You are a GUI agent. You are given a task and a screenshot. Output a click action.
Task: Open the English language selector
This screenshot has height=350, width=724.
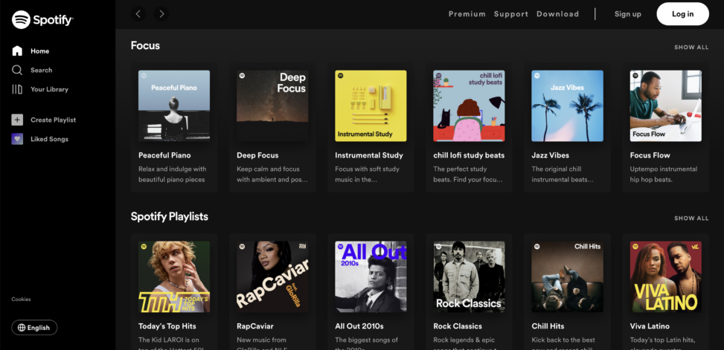[x=34, y=328]
